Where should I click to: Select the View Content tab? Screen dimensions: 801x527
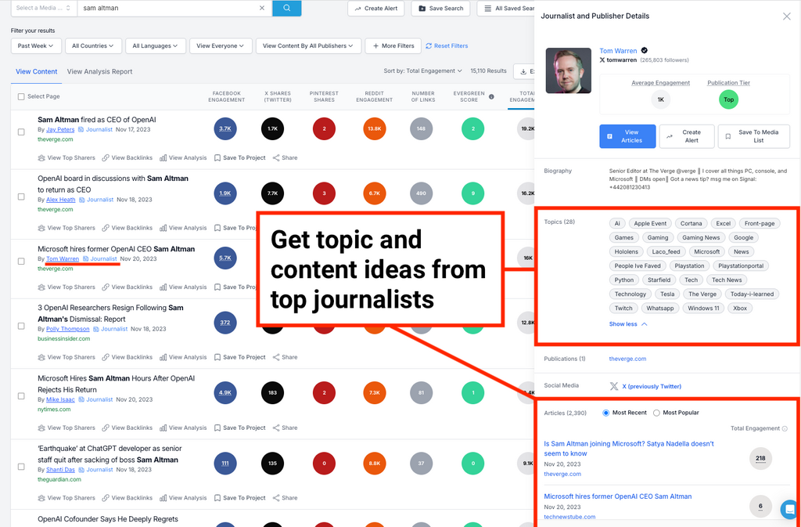coord(37,71)
